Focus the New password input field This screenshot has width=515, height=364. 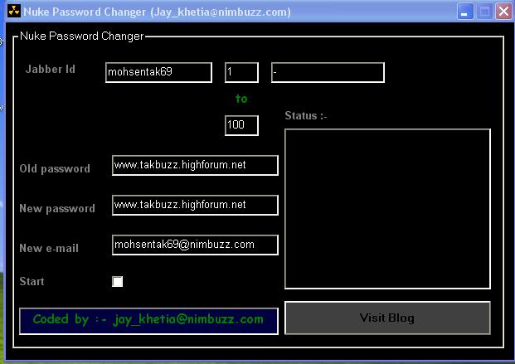[x=195, y=205]
